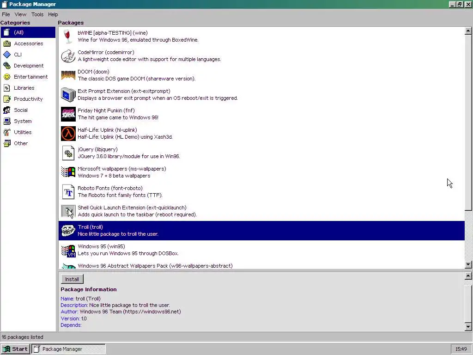Viewport: 473px width, 355px height.
Task: Click package info scrollbar up arrow
Action: tap(468, 275)
